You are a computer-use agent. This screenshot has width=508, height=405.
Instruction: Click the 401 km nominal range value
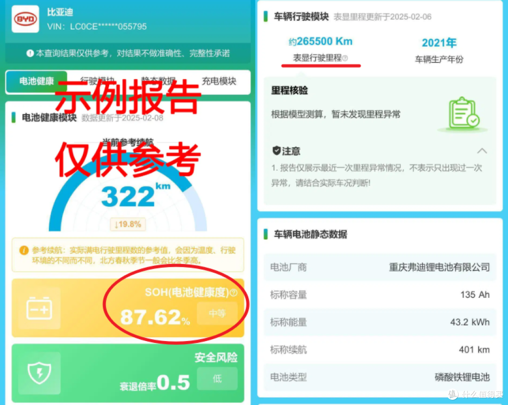click(474, 349)
